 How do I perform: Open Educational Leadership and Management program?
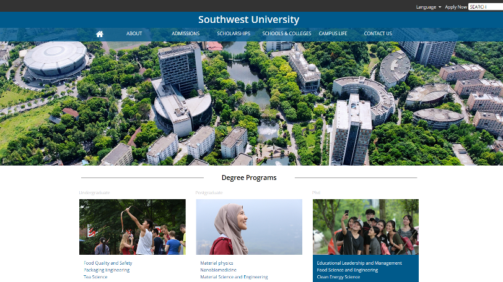pyautogui.click(x=359, y=263)
